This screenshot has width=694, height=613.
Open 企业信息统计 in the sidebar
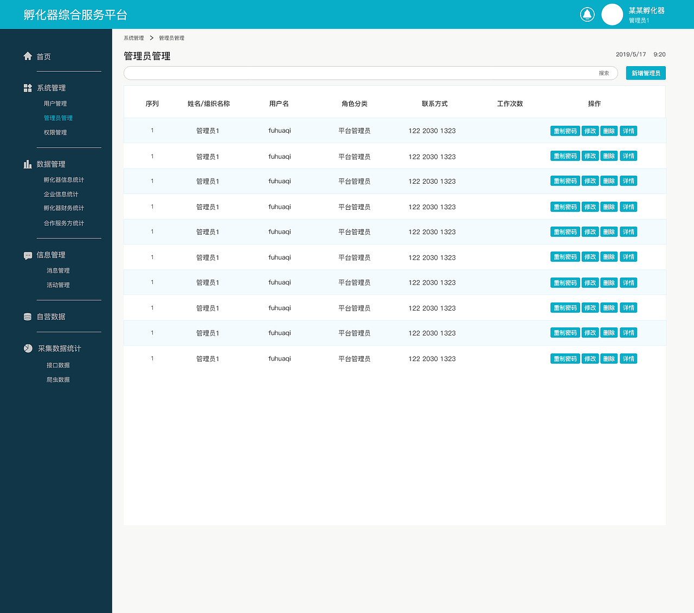[x=61, y=194]
